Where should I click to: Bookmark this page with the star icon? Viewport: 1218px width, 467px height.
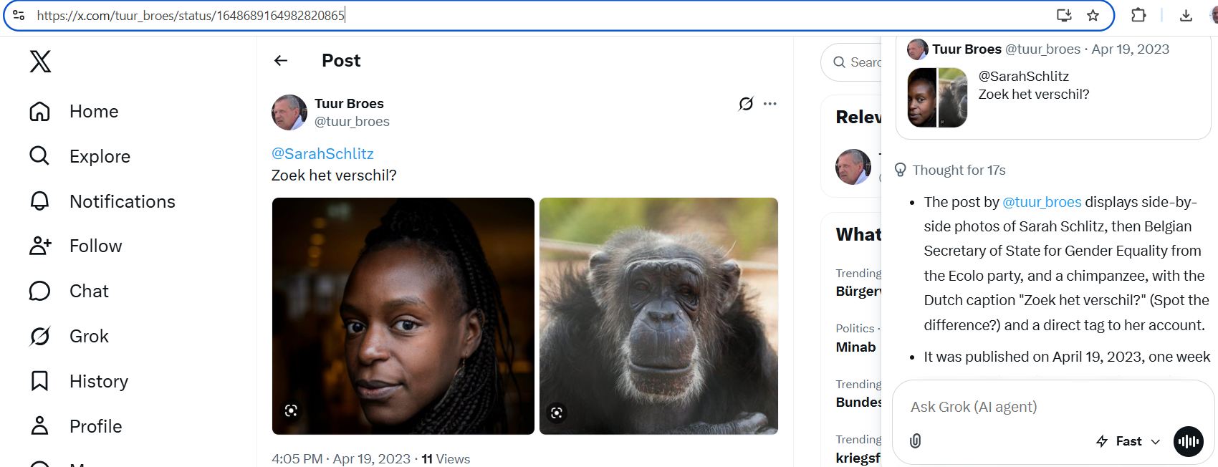click(1093, 15)
